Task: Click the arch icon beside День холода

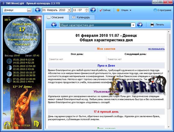Action: tap(7, 124)
